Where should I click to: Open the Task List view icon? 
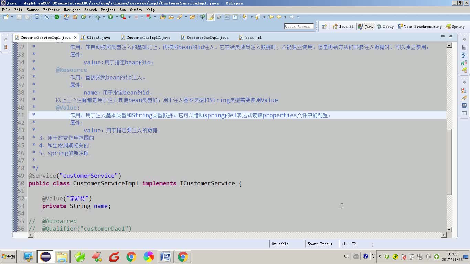tap(464, 47)
